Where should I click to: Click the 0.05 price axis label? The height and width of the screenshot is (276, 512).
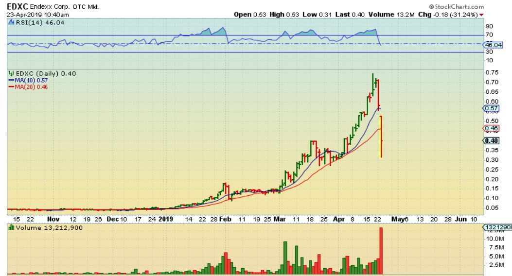tap(492, 208)
